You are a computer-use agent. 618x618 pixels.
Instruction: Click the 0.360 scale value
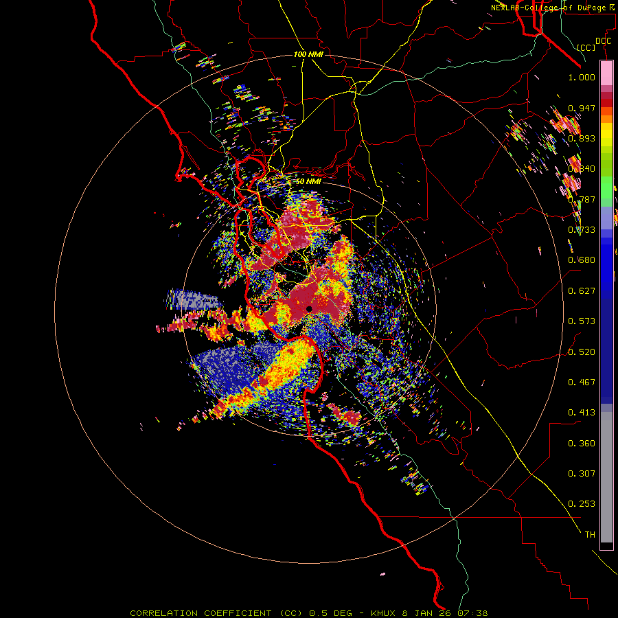(x=582, y=444)
